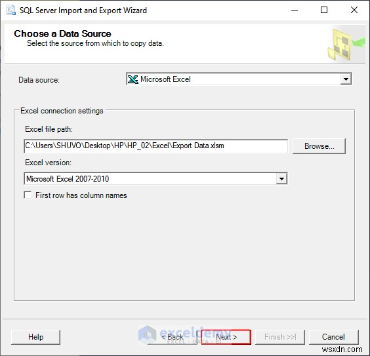Image resolution: width=370 pixels, height=356 pixels.
Task: Go to the previous step with Back
Action: click(173, 337)
